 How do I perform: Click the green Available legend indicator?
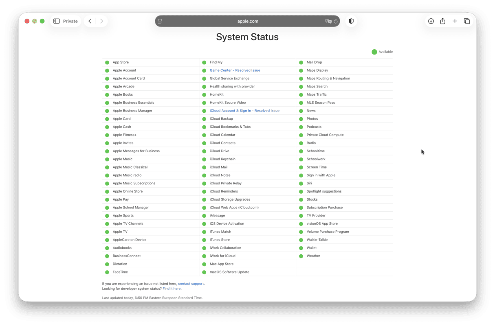point(374,52)
